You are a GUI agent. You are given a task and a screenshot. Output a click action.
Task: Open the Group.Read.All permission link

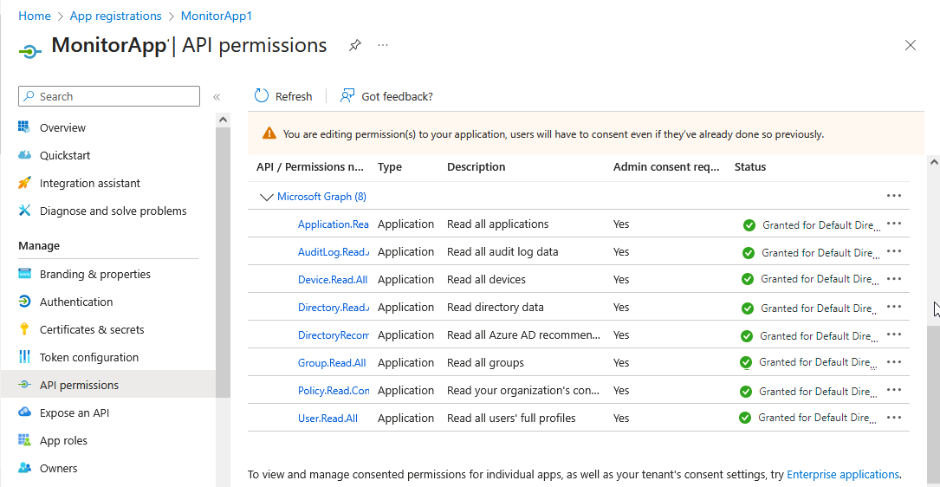coord(332,362)
